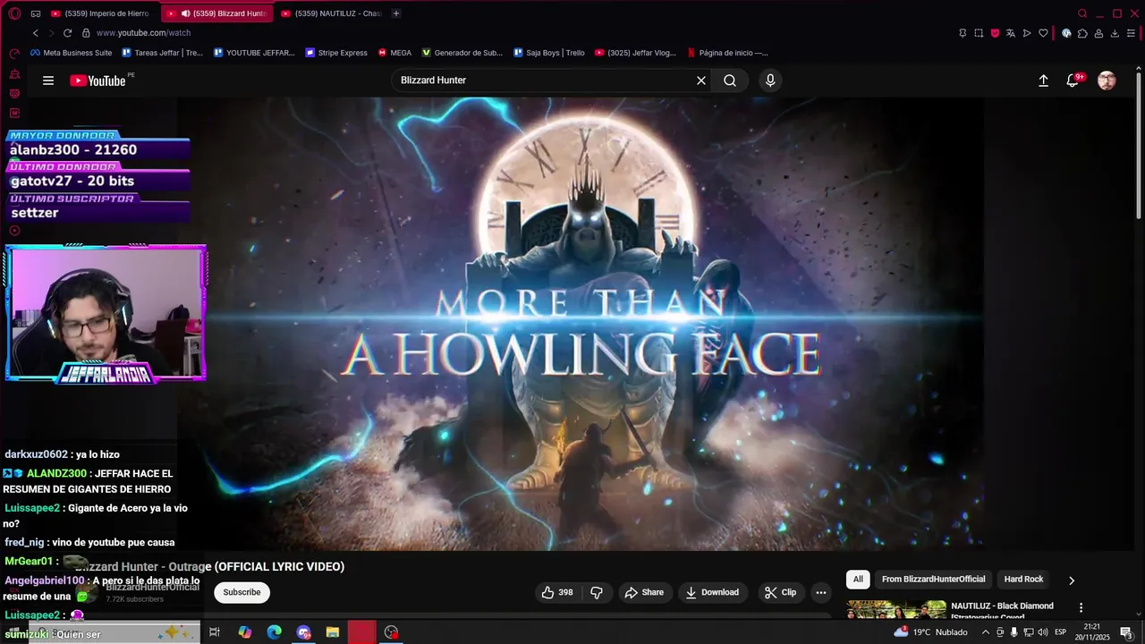1145x644 pixels.
Task: Open the page translate icon
Action: click(x=1011, y=33)
